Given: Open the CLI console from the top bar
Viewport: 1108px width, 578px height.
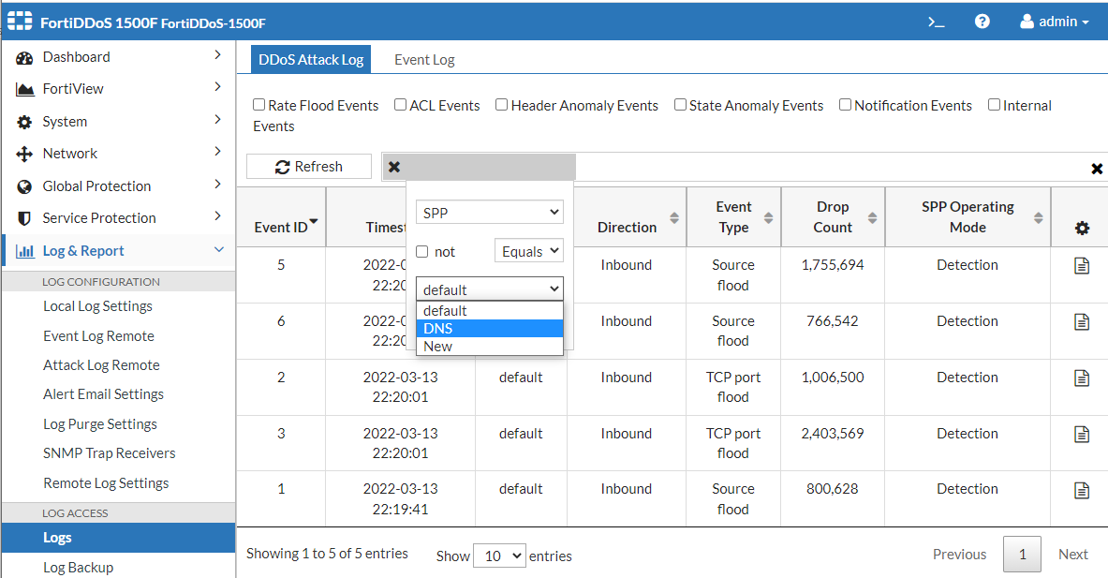Looking at the screenshot, I should 936,21.
